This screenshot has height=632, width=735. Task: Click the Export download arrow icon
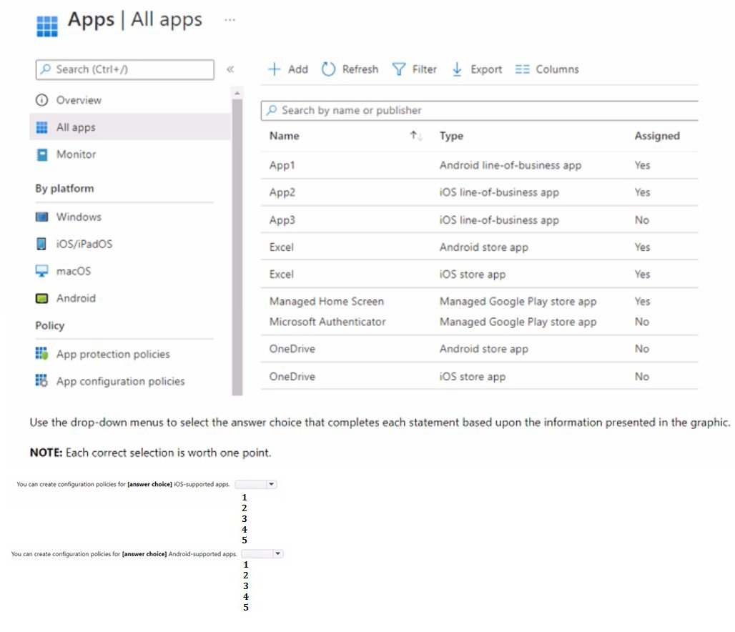tap(457, 69)
